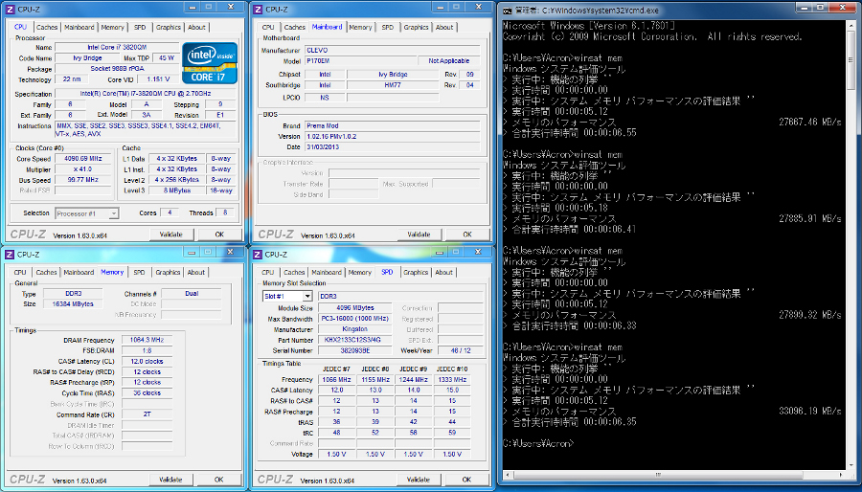The image size is (862, 492).
Task: Click the memory Size value 16384 MBytes
Action: coord(73,304)
